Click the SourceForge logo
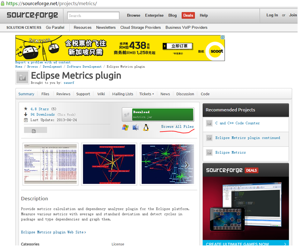301x251 pixels. pos(32,15)
